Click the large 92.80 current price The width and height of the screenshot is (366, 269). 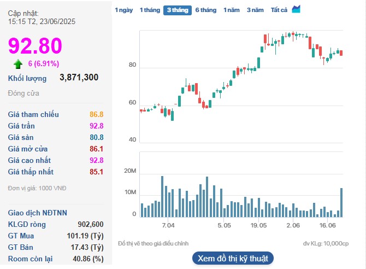[35, 46]
